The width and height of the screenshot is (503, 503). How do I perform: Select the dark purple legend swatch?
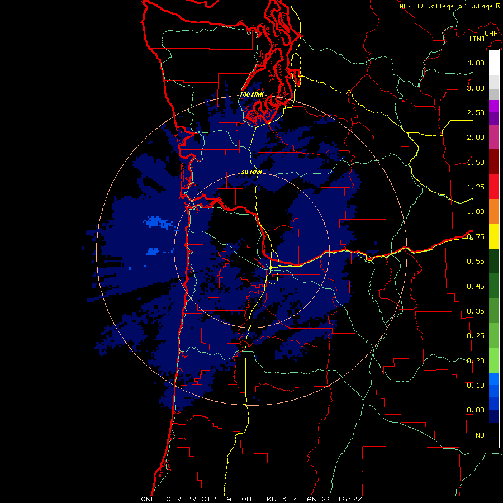(x=493, y=118)
